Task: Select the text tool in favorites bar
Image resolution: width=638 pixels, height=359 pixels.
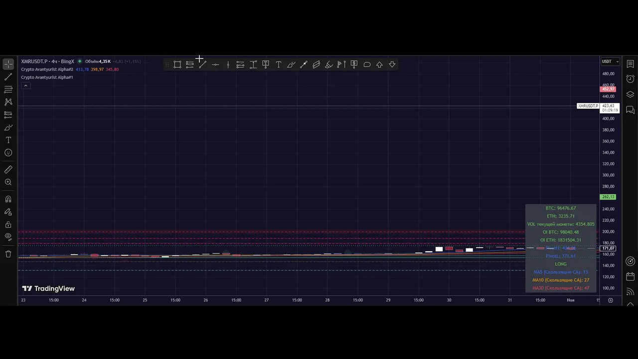Action: click(x=278, y=64)
